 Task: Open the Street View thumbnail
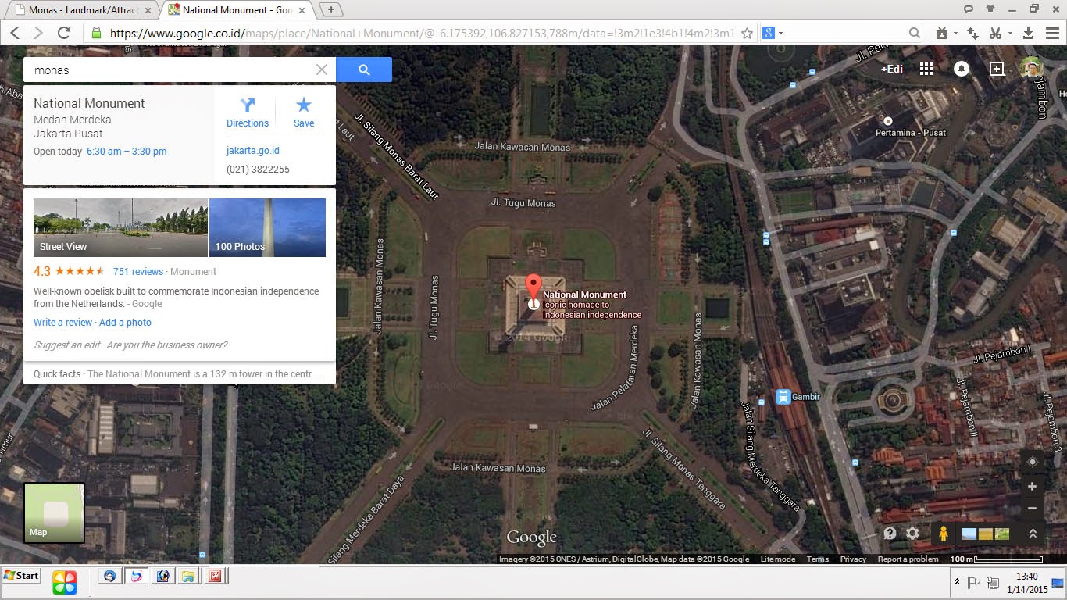tap(120, 227)
